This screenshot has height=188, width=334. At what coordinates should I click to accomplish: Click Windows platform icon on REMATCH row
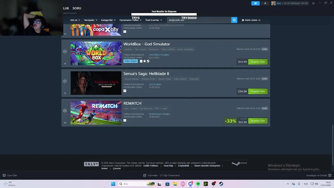point(125,120)
